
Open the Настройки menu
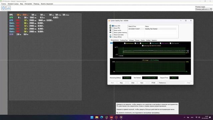pyautogui.click(x=28, y=4)
